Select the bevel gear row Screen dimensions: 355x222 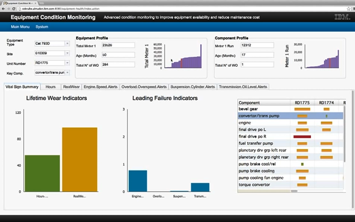[291, 109]
